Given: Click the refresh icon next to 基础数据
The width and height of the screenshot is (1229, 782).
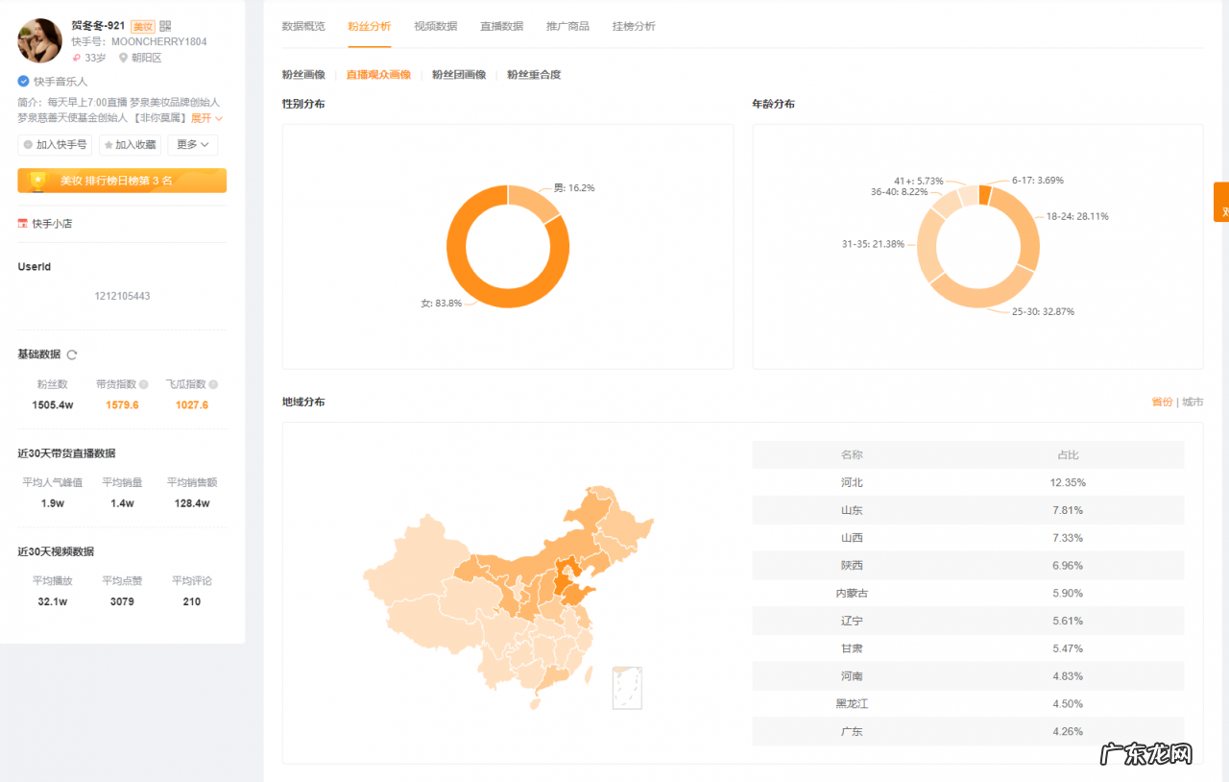Looking at the screenshot, I should pos(72,354).
